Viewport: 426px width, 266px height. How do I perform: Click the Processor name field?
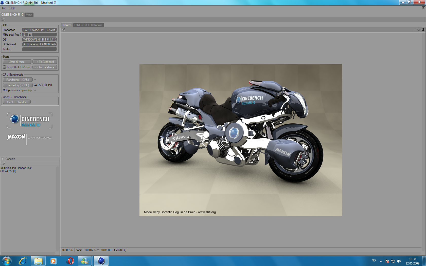[39, 30]
